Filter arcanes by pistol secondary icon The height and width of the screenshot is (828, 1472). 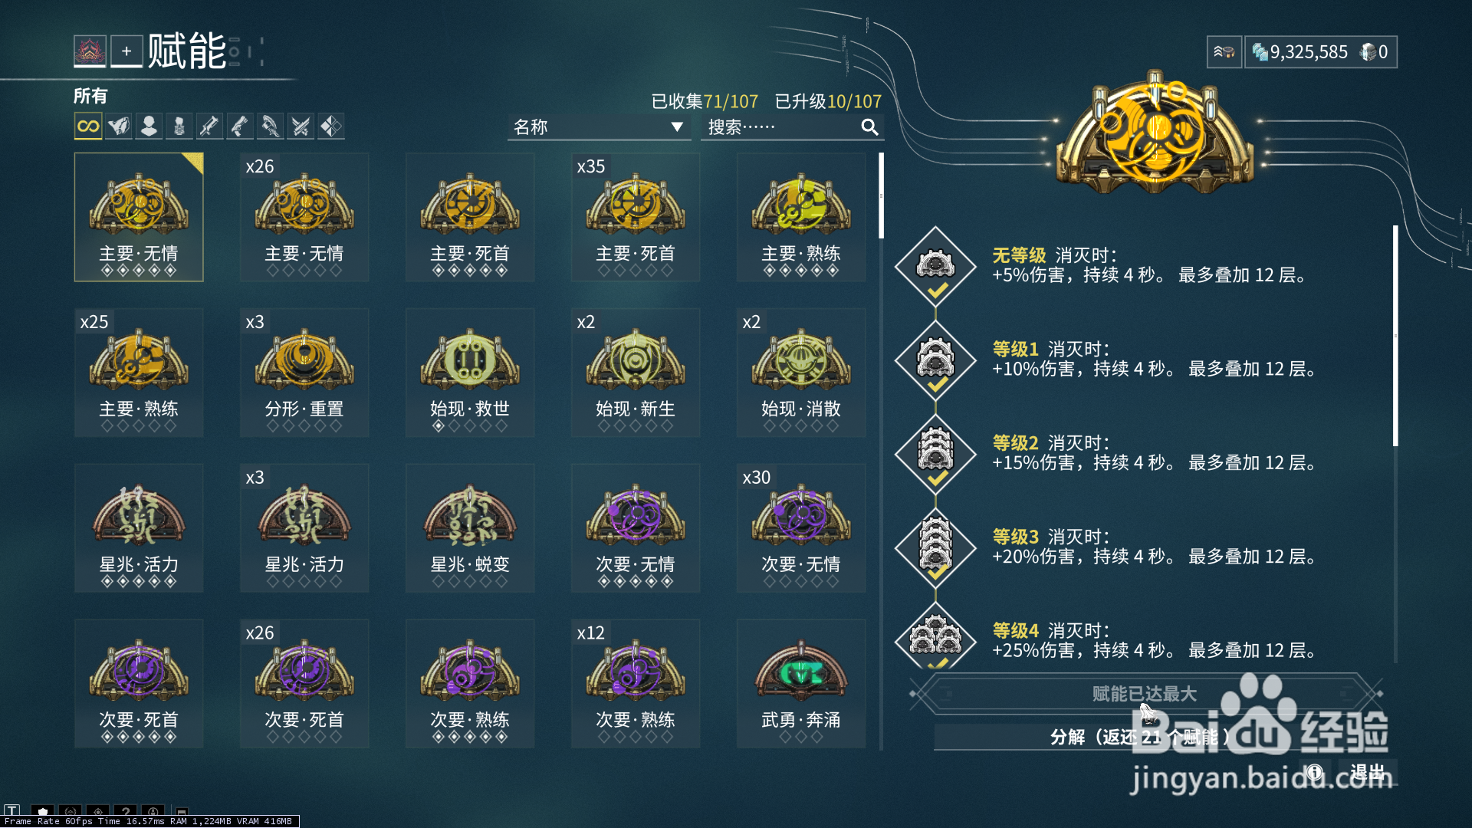[240, 127]
